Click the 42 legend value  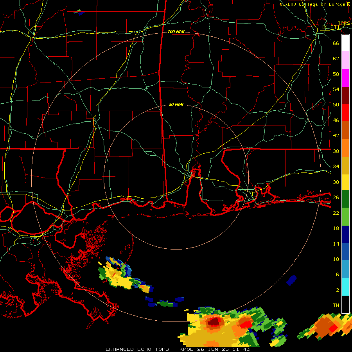pyautogui.click(x=336, y=136)
